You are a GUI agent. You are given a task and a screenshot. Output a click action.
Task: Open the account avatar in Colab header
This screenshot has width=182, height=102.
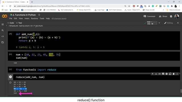(x=177, y=16)
